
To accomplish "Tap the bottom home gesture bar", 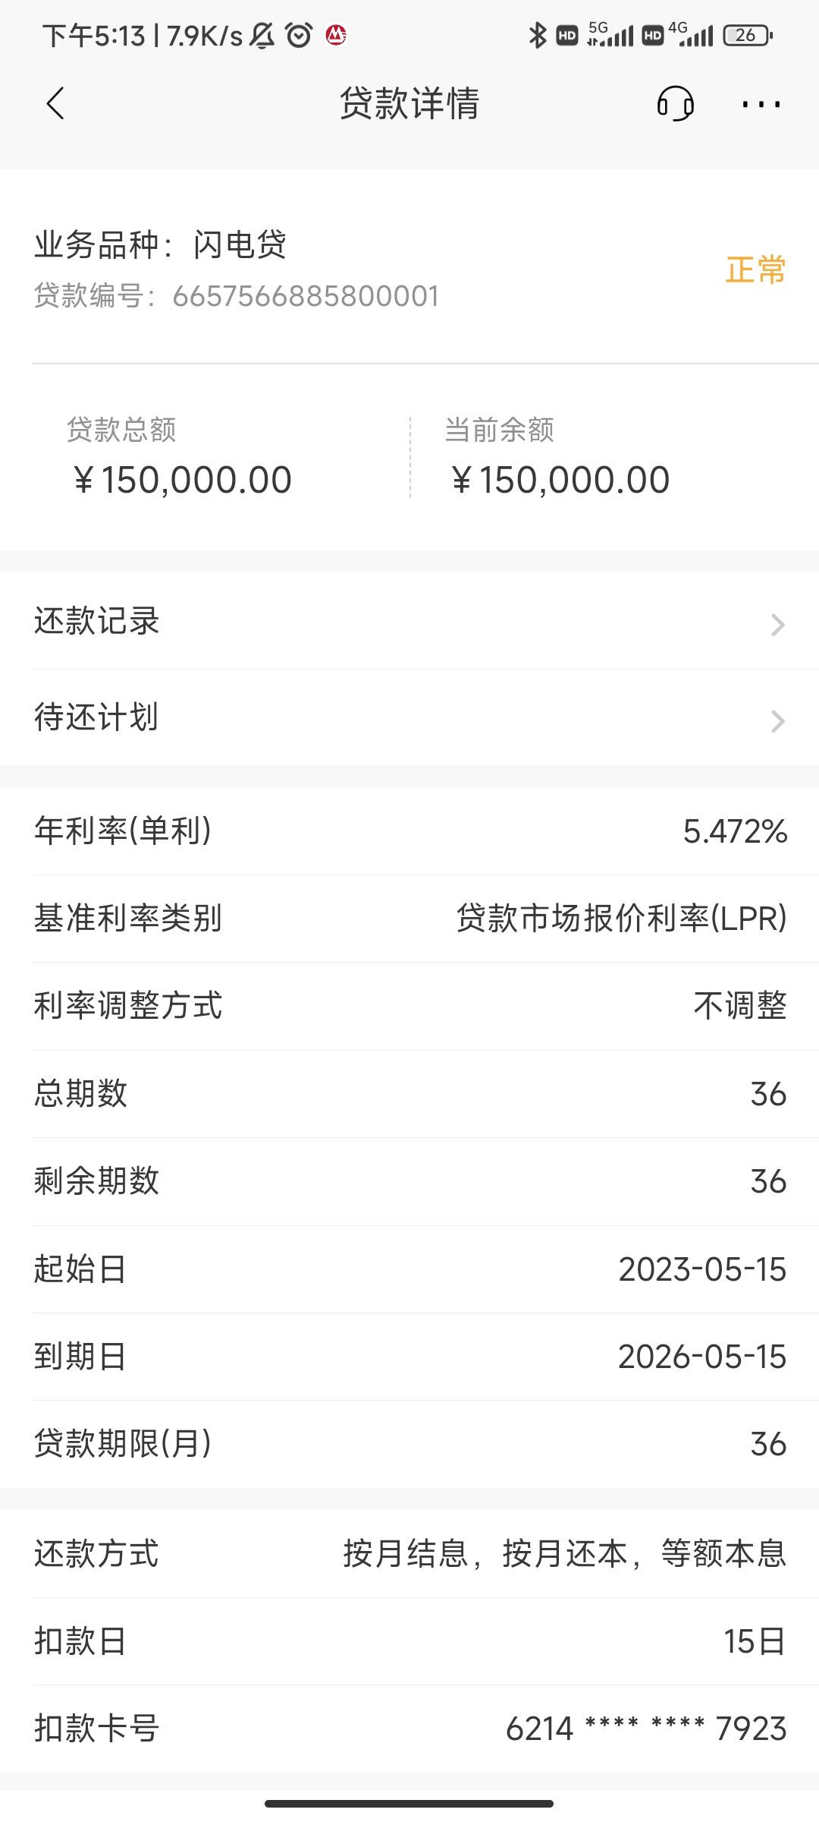I will coord(409,1803).
